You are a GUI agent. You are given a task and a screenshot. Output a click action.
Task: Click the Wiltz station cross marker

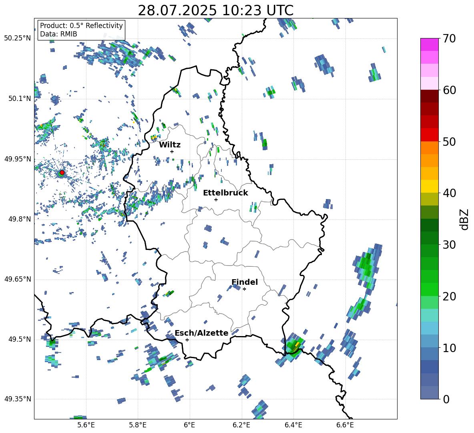172,151
